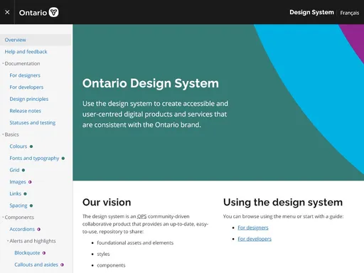Image resolution: width=364 pixels, height=273 pixels.
Task: Collapse the Documentation section
Action: (x=22, y=63)
